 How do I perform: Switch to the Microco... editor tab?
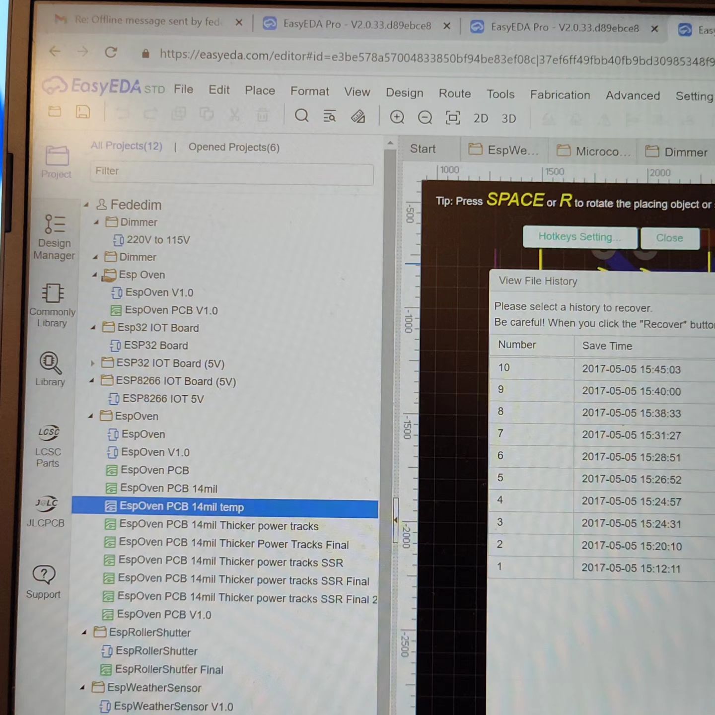pos(593,151)
